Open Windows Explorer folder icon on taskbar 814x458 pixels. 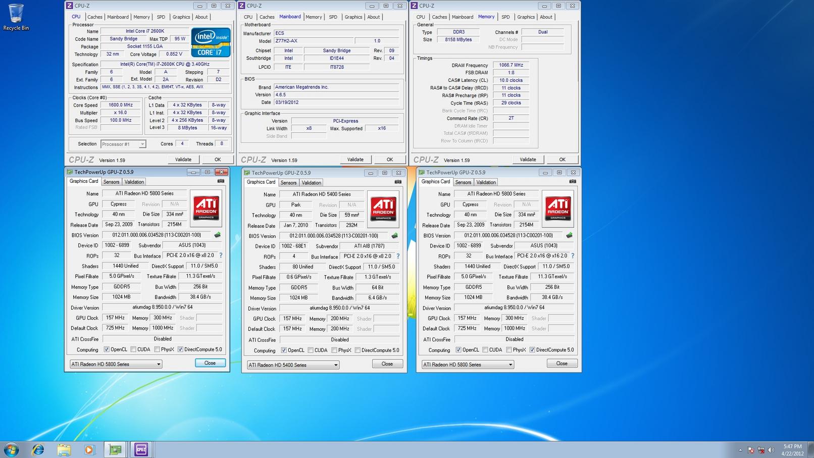[64, 449]
